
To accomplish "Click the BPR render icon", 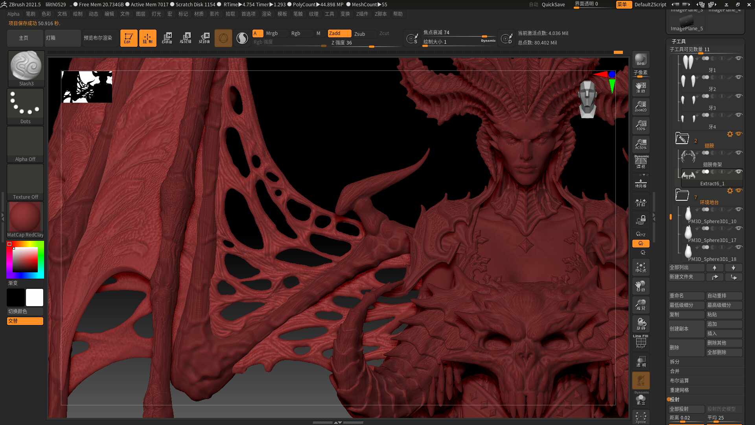I will click(x=641, y=59).
